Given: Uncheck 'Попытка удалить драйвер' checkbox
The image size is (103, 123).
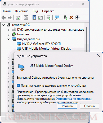Looking at the screenshot, I should (18, 86).
